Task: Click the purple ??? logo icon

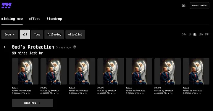Action: pos(7,6)
